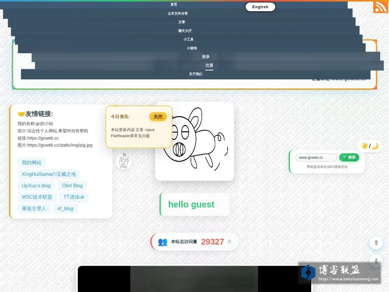This screenshot has height=292, width=389.
Task: Visit the XingHuiSamaの宝藏之地 link
Action: pyautogui.click(x=49, y=174)
